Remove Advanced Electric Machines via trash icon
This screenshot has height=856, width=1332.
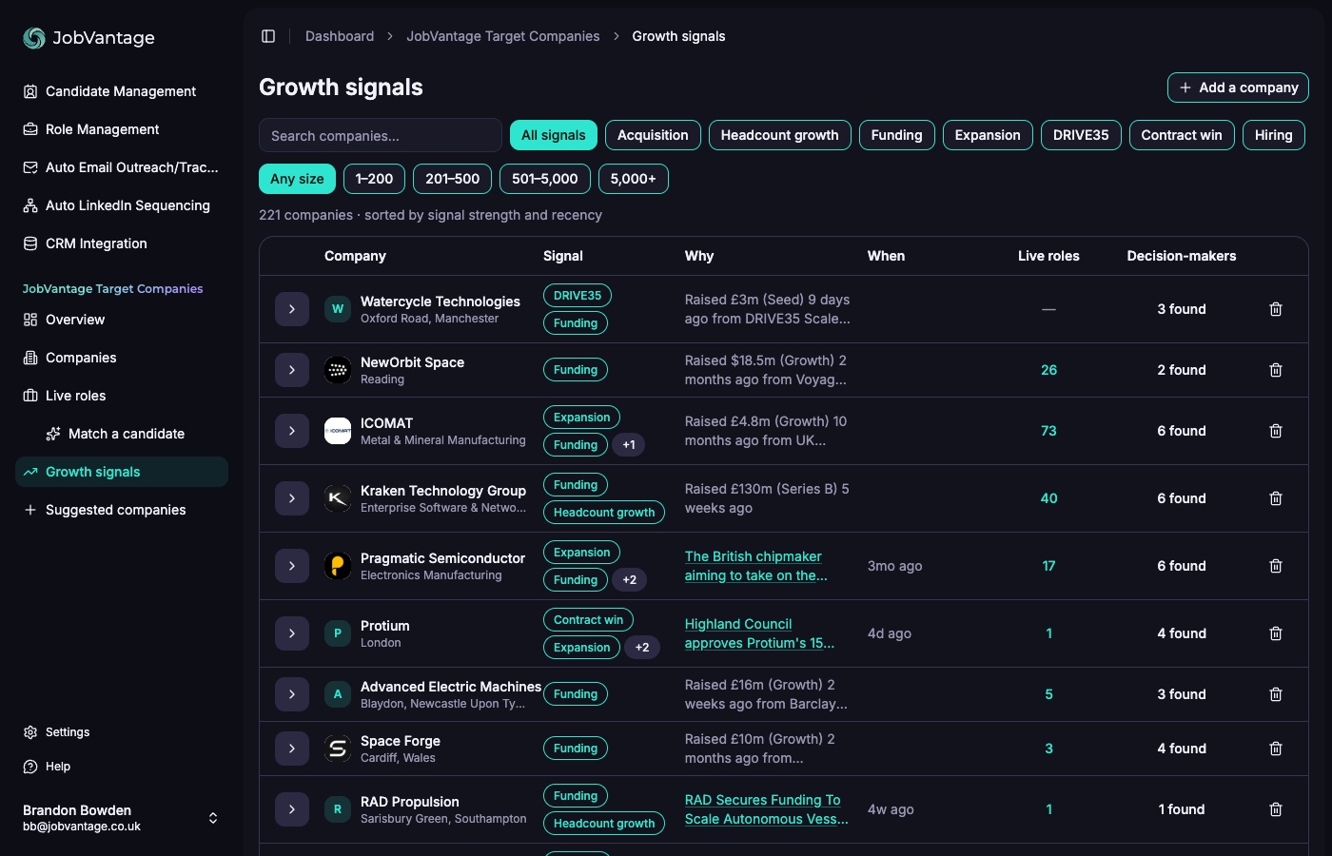click(x=1276, y=694)
